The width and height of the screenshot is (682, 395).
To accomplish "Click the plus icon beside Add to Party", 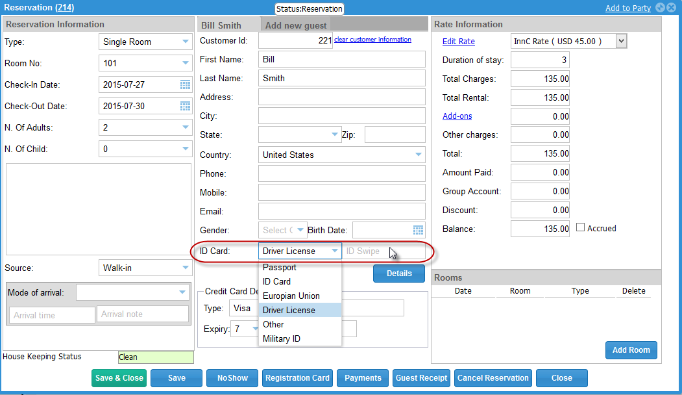I will 660,8.
